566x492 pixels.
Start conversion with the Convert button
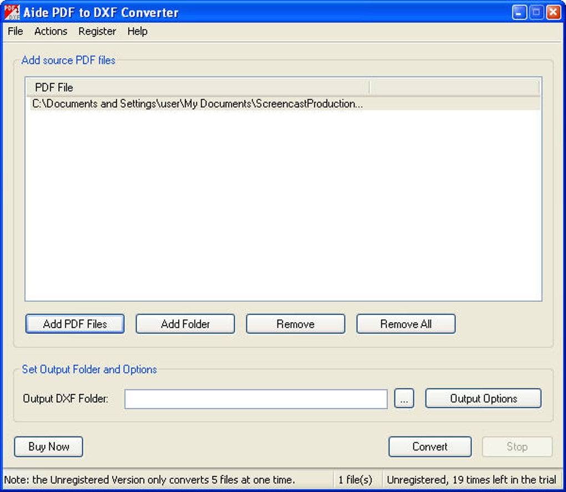[430, 447]
